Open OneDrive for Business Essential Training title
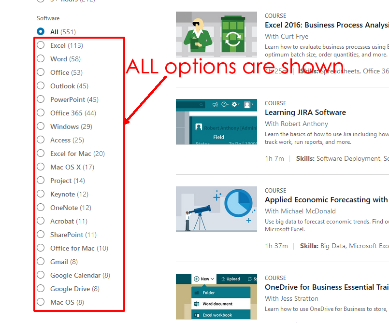Viewport: 389px width, 323px height. (327, 287)
